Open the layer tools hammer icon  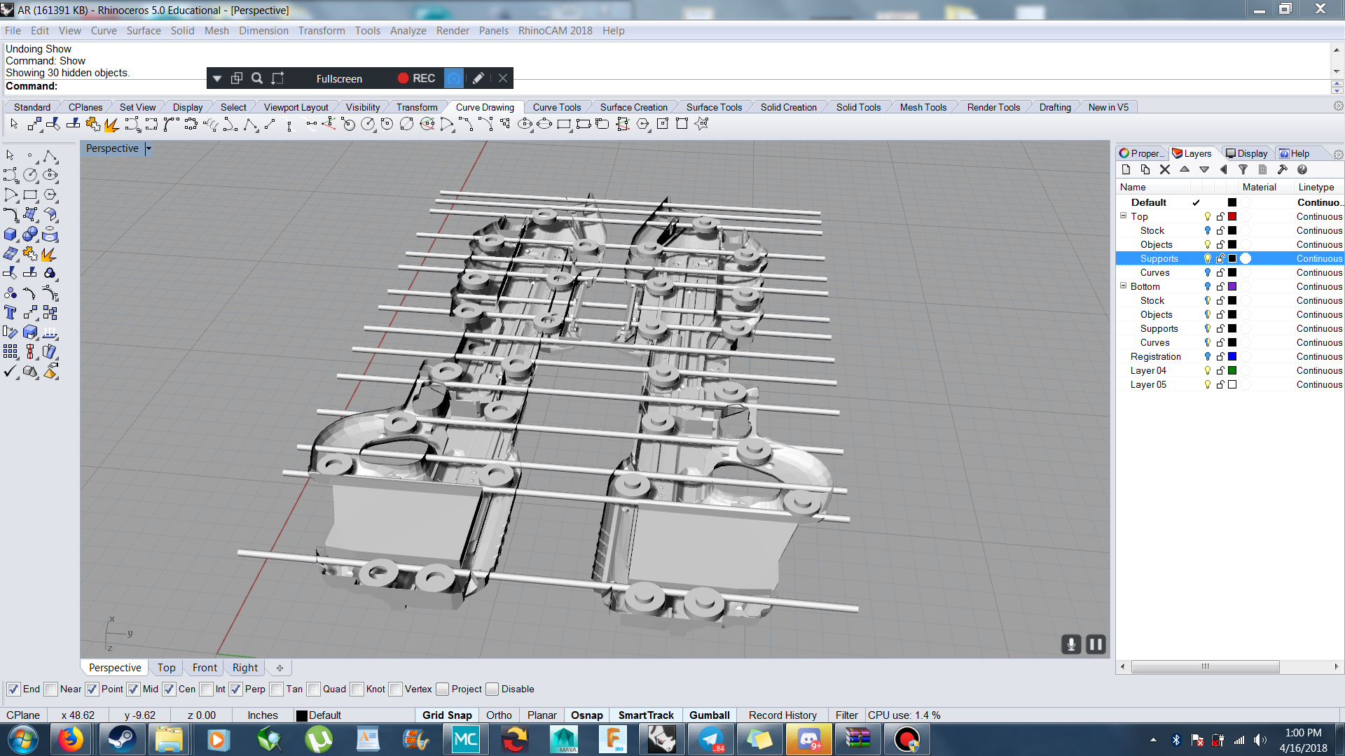click(x=1282, y=169)
